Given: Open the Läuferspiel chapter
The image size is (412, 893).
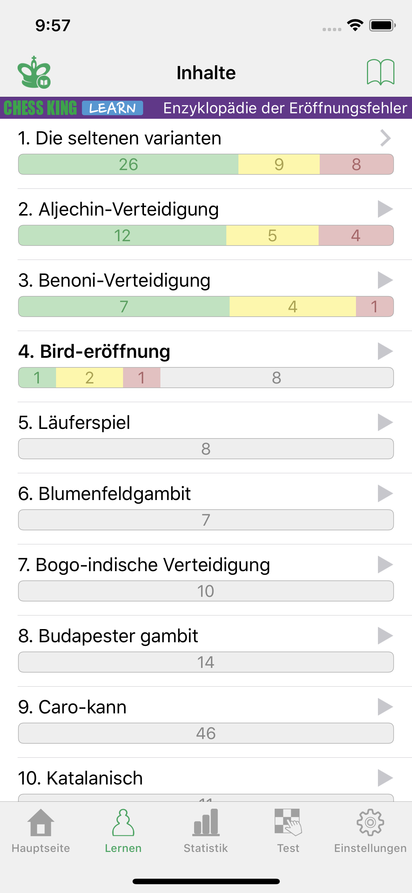Looking at the screenshot, I should point(74,422).
